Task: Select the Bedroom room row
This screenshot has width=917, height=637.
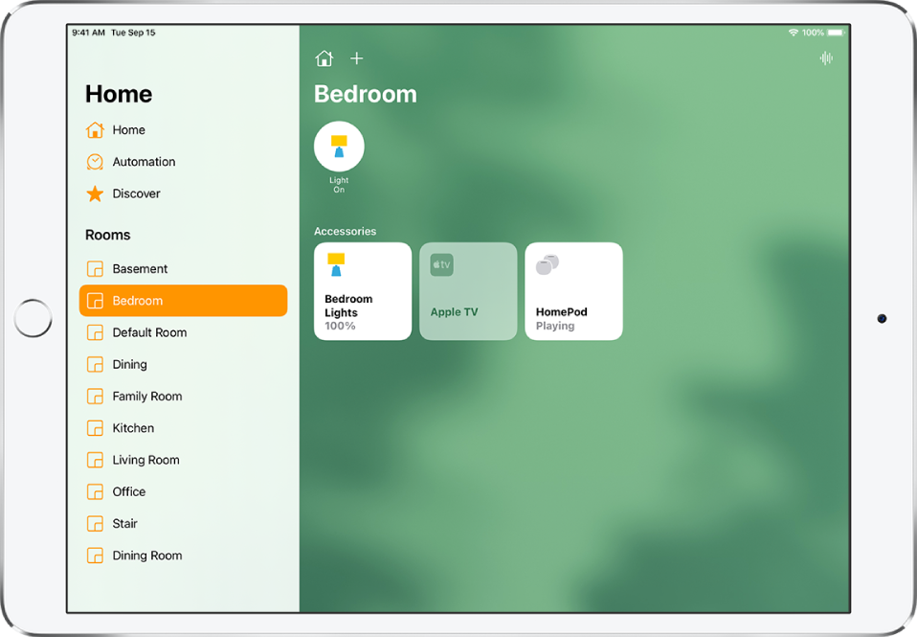Action: pos(183,301)
